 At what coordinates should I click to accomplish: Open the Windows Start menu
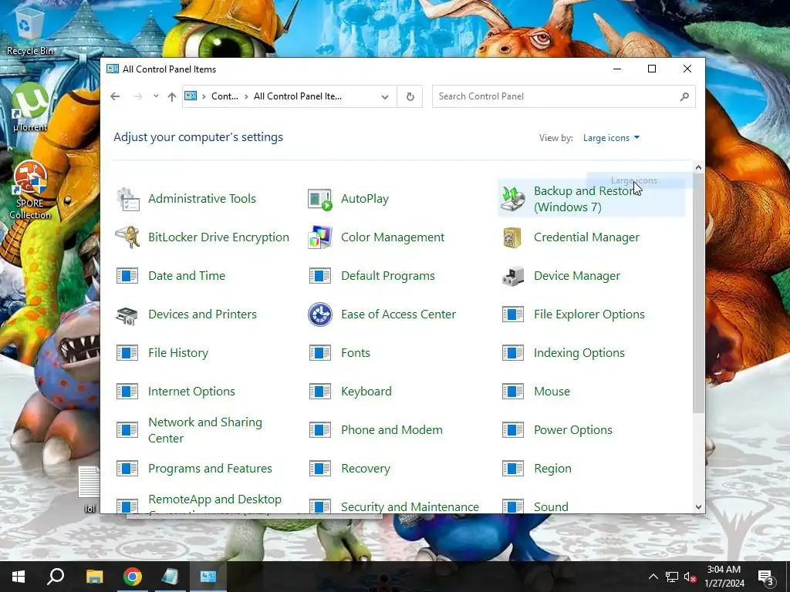19,577
